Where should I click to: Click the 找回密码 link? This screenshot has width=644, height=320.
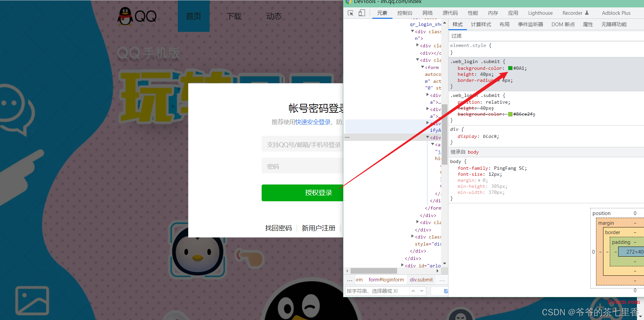click(x=278, y=228)
